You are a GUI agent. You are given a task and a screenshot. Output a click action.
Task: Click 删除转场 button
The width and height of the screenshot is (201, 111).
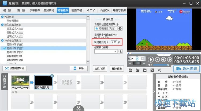tap(117, 69)
